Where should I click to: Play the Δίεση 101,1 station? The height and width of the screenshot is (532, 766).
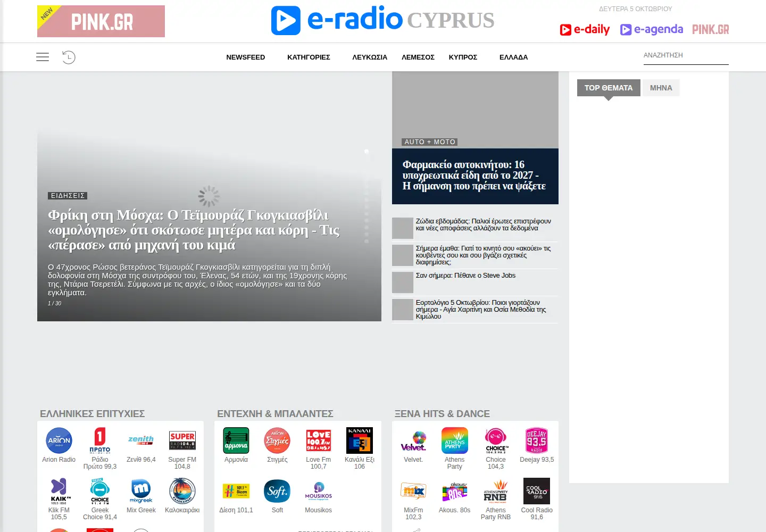(236, 496)
